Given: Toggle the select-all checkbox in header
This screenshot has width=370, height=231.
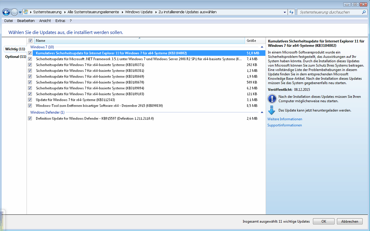Looking at the screenshot, I should pos(30,41).
